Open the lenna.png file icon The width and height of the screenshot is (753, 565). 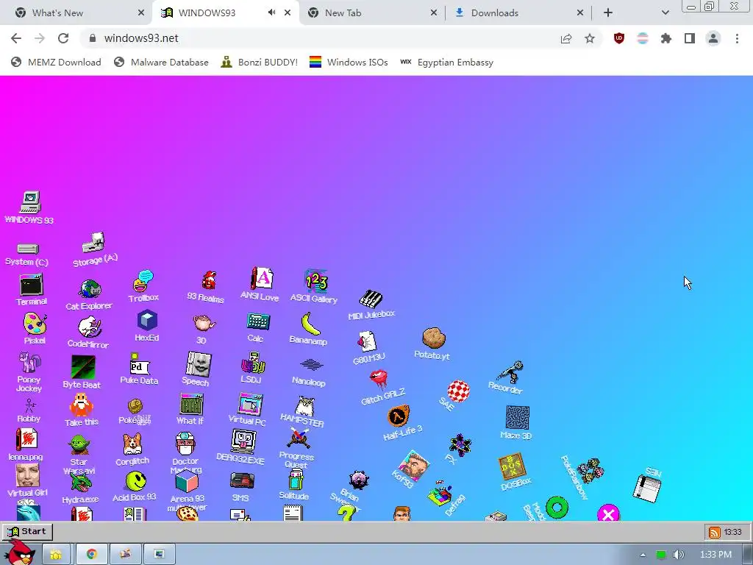click(26, 439)
